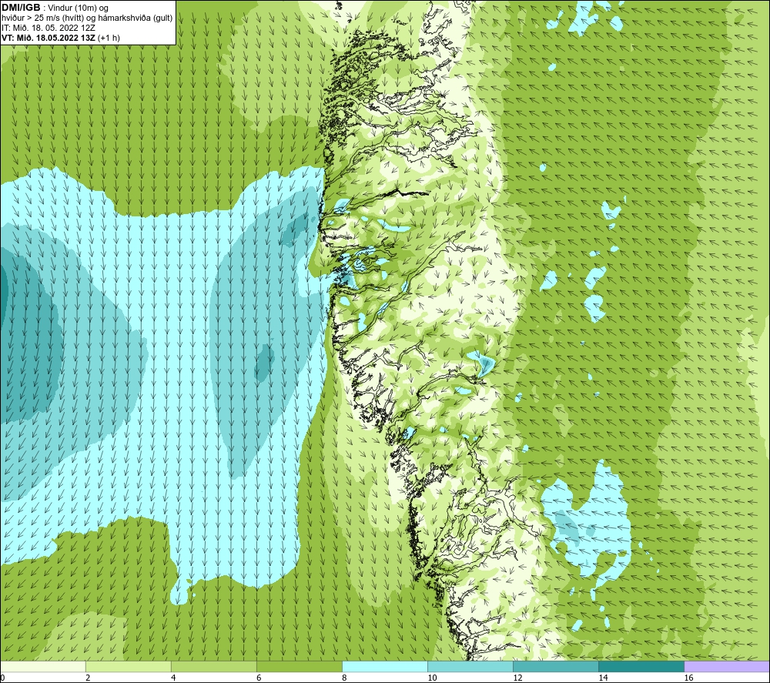The height and width of the screenshot is (683, 770).
Task: Click the 'hviður > 25 m/s' legend line
Action: pyautogui.click(x=87, y=18)
